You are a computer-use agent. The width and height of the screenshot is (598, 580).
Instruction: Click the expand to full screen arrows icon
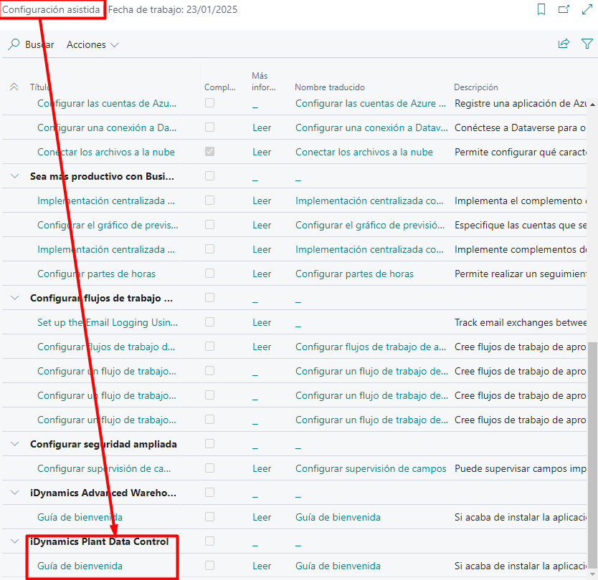click(x=585, y=9)
